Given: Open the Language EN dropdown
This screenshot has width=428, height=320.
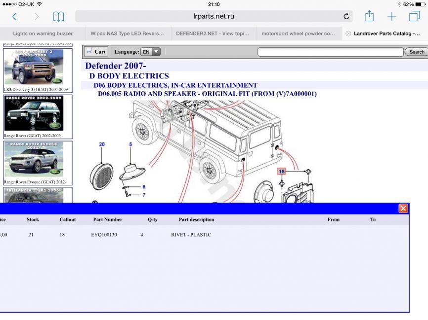Looking at the screenshot, I should [150, 52].
